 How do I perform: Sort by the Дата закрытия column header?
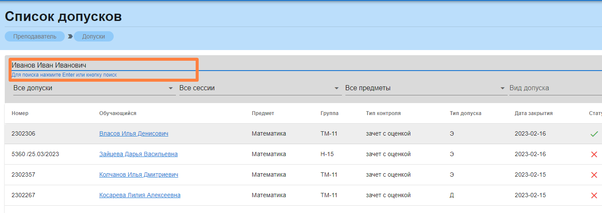(x=533, y=113)
